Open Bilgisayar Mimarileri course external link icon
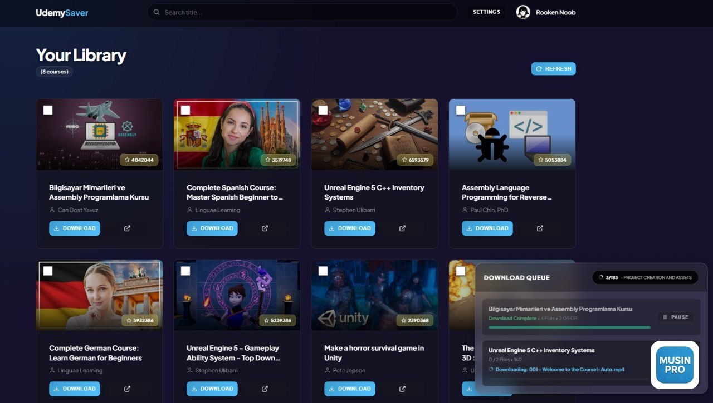 click(127, 228)
